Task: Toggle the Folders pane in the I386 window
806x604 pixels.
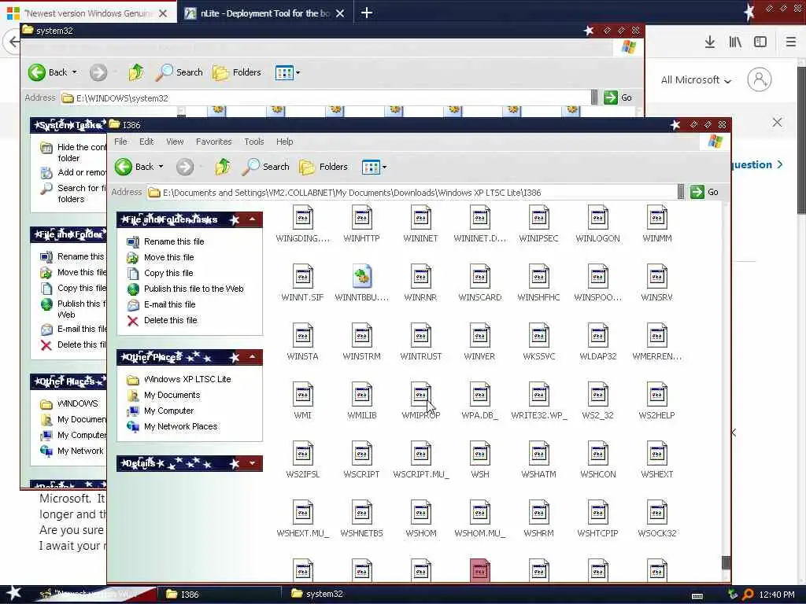Action: point(324,167)
